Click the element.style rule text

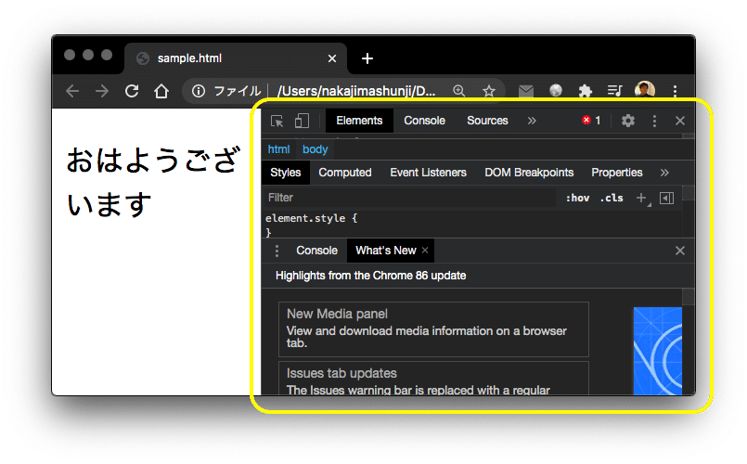click(x=312, y=218)
